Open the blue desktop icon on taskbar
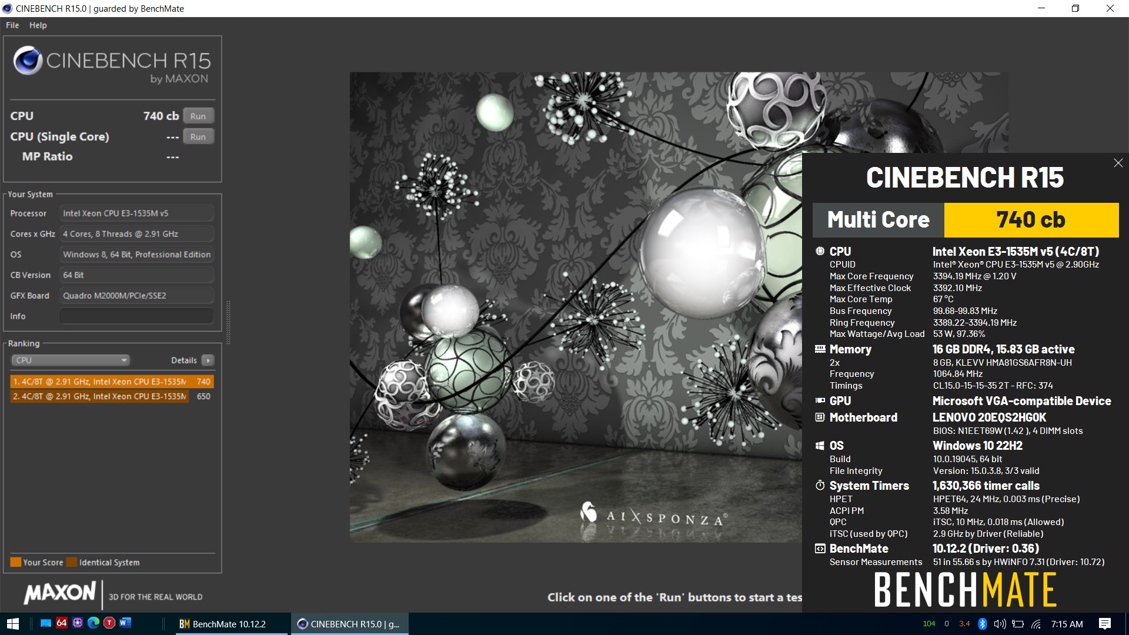1129x635 pixels. (46, 623)
